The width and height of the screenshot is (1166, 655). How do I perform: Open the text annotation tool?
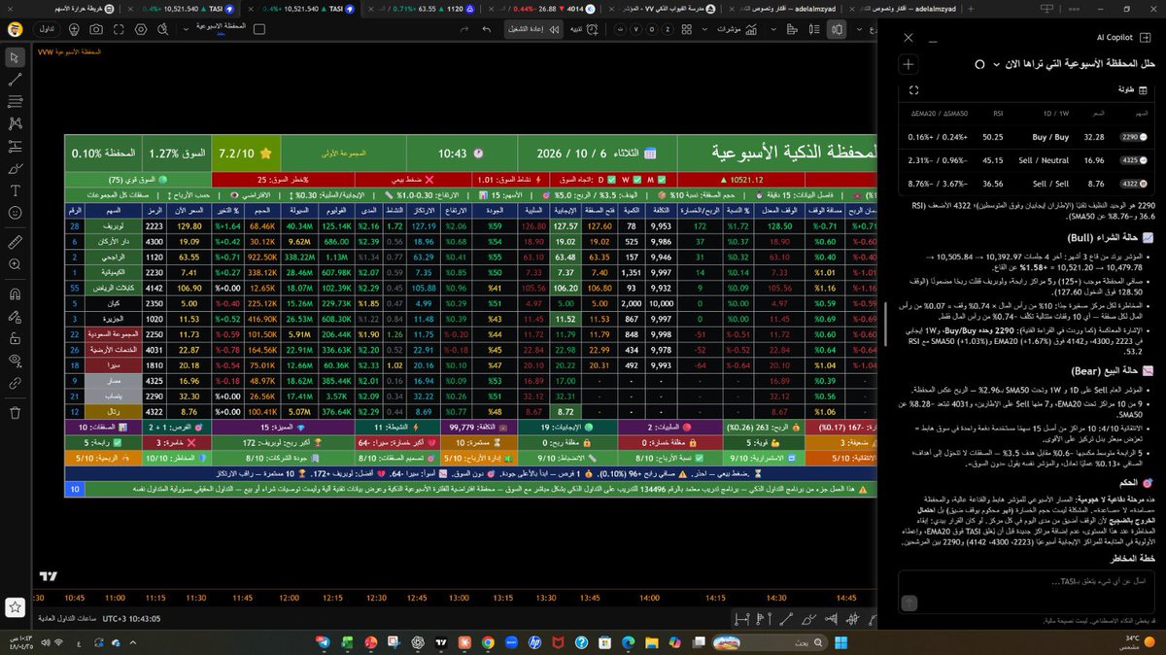(14, 190)
